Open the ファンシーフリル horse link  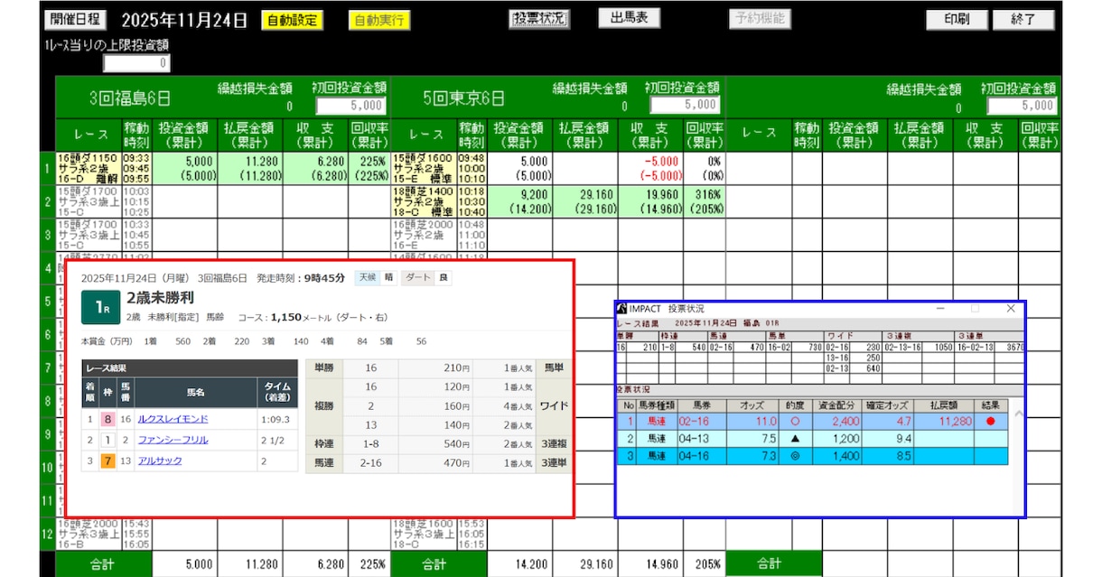(173, 441)
